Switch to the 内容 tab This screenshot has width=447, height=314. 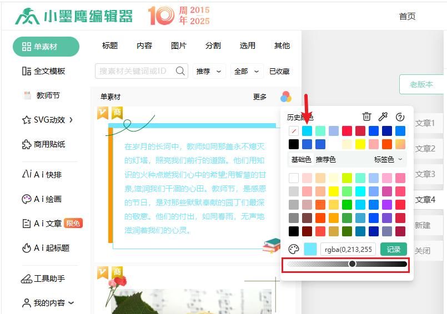[x=144, y=45]
